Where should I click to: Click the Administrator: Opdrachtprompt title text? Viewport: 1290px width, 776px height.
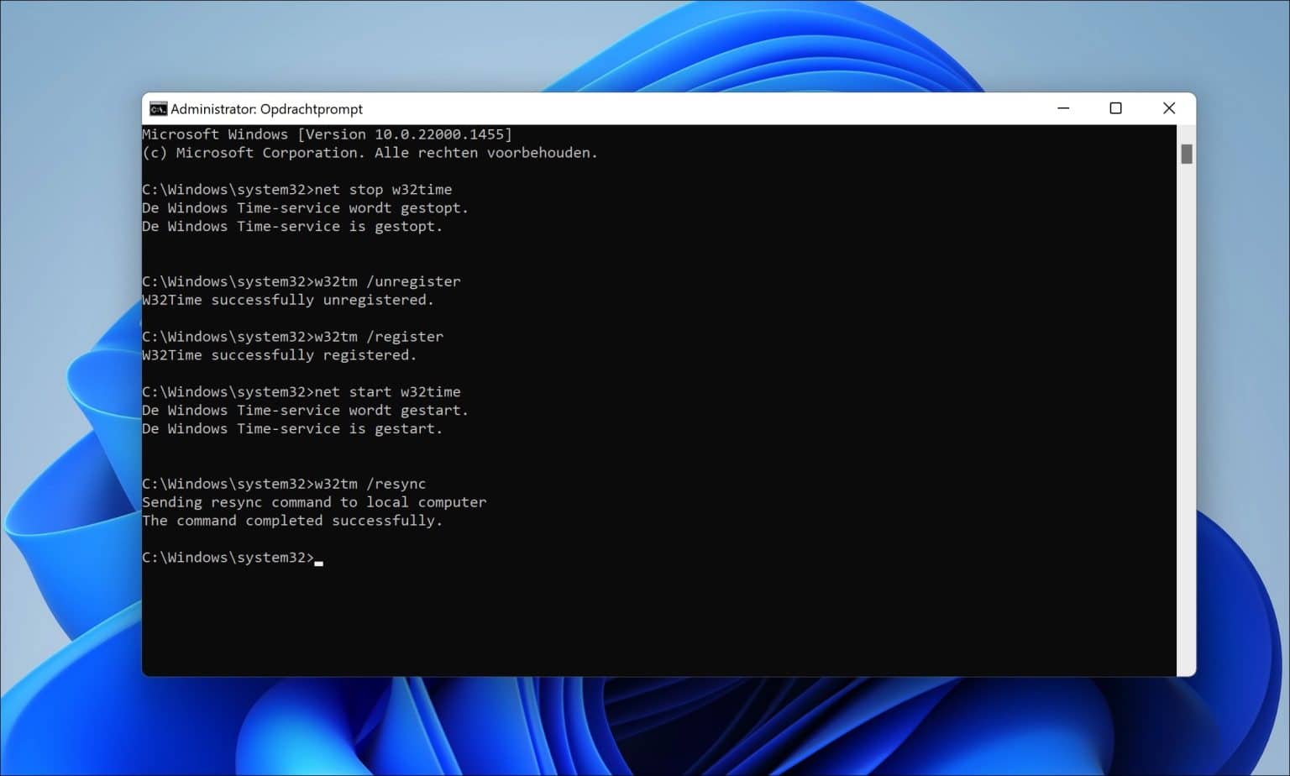tap(265, 108)
